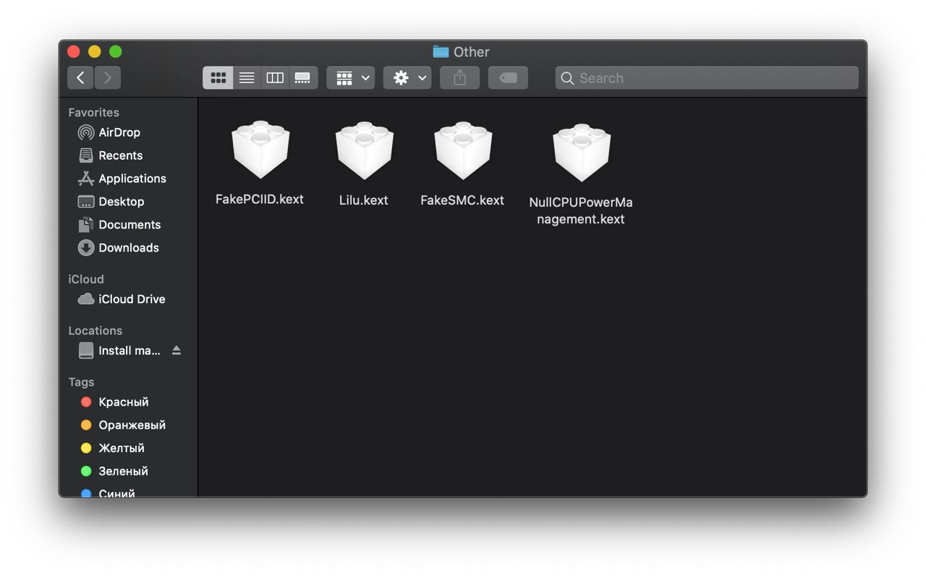Open iCloud Drive in the sidebar
This screenshot has height=575, width=926.
[132, 299]
